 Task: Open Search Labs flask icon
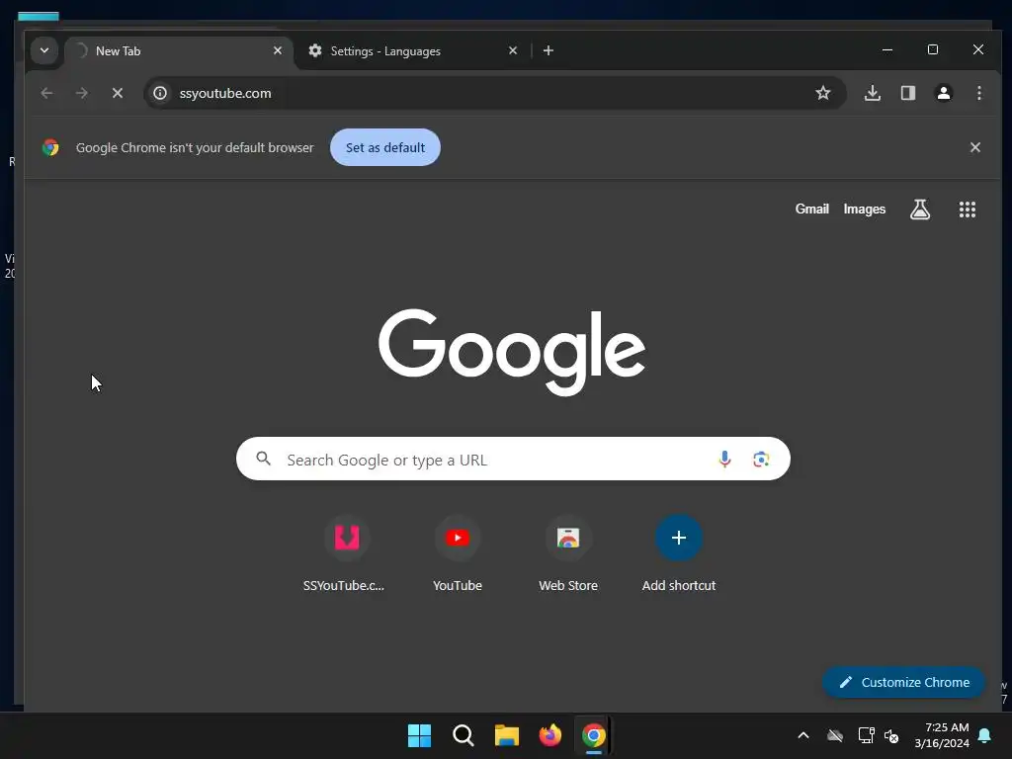pos(920,210)
